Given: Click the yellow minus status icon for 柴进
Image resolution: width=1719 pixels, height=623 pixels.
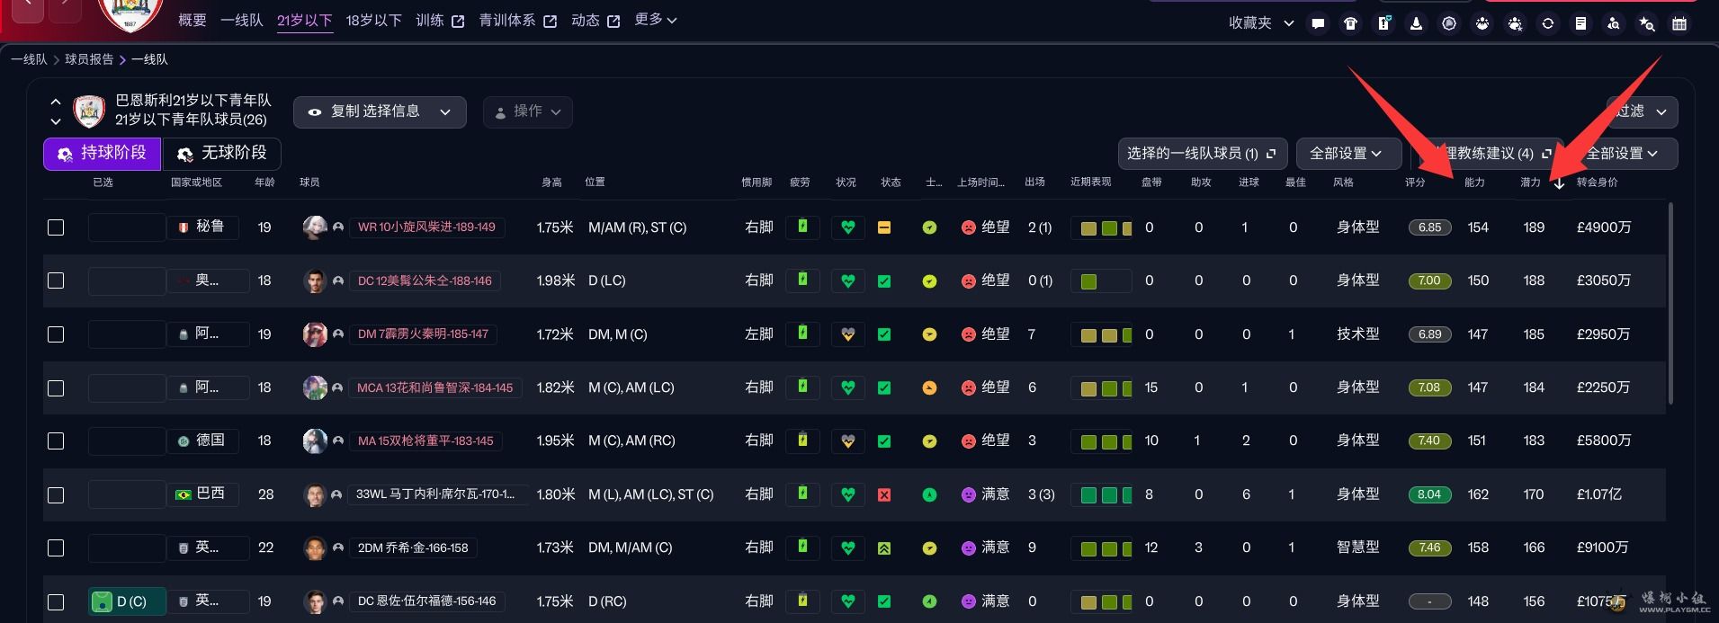Looking at the screenshot, I should coord(884,227).
